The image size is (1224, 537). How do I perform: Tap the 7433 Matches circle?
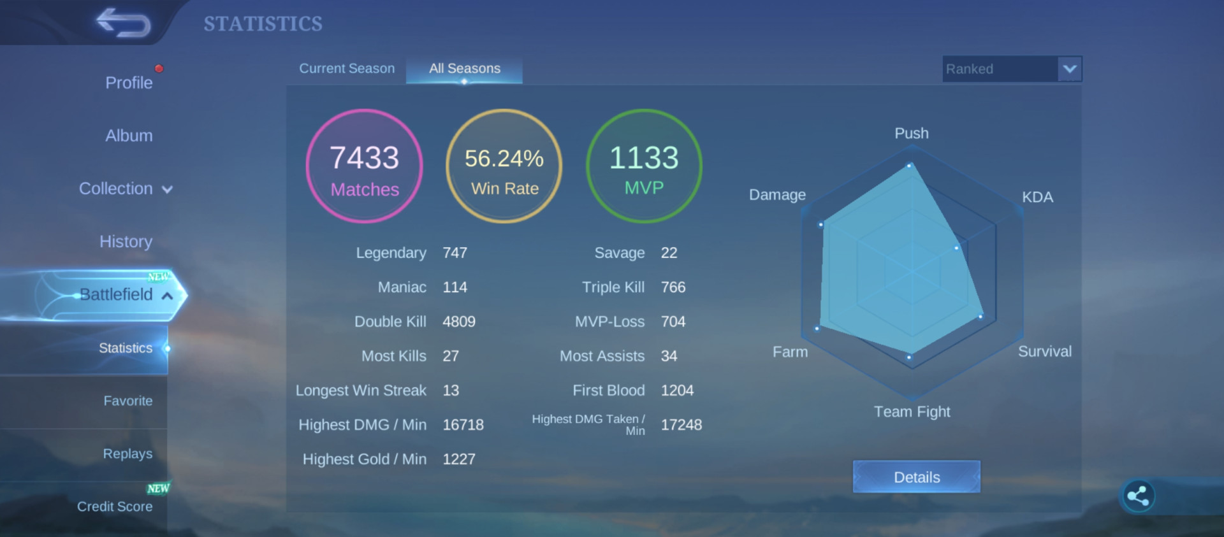[365, 166]
